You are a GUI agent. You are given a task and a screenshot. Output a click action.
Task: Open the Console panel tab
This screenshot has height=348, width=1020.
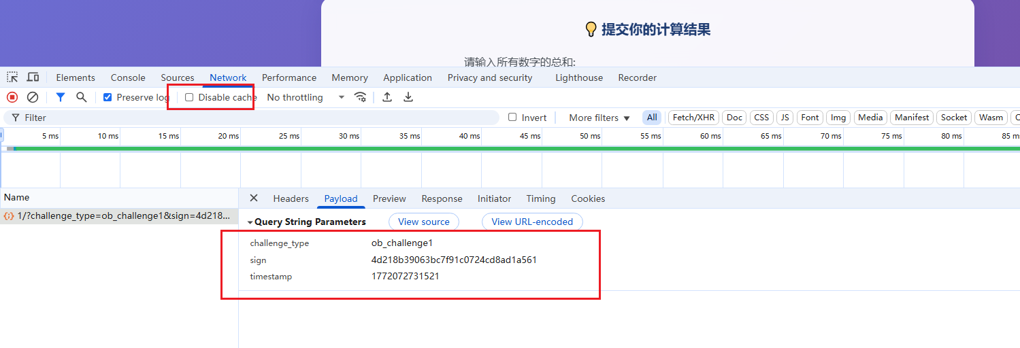(128, 77)
